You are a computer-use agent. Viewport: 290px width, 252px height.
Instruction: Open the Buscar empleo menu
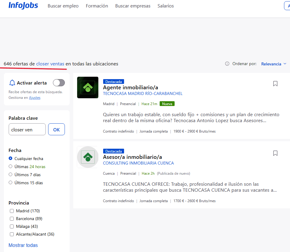(63, 6)
